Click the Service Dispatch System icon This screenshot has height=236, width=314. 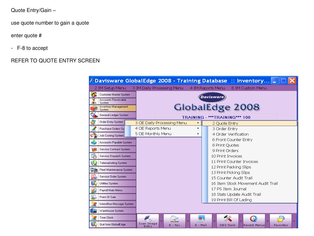[x=94, y=156]
